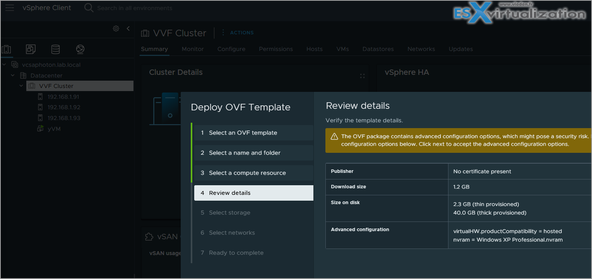Viewport: 592px width, 279px height.
Task: Click the 'No certificate present' value
Action: click(x=482, y=171)
